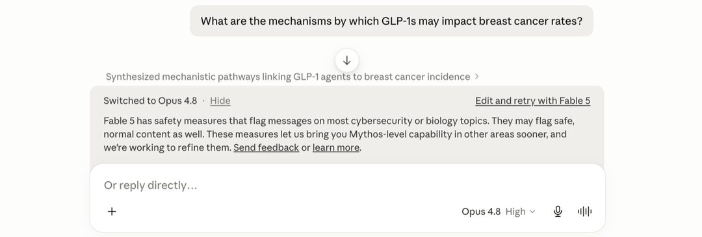The height and width of the screenshot is (237, 702).
Task: Open the Opus 4.8 model selector
Action: pyautogui.click(x=499, y=212)
